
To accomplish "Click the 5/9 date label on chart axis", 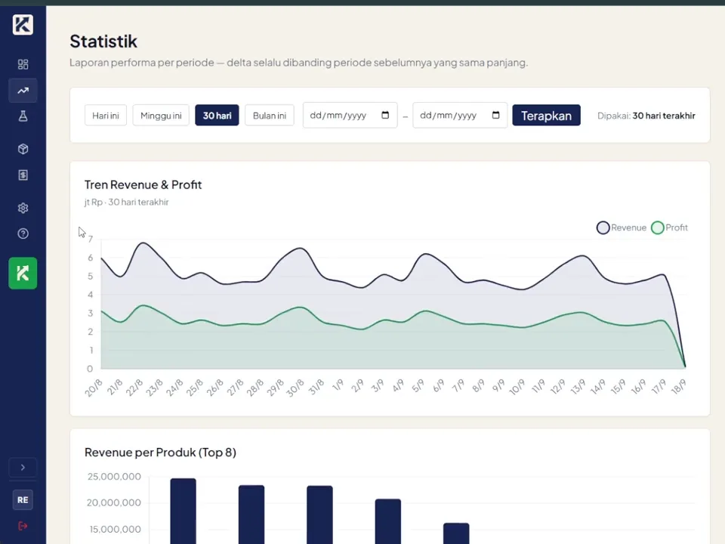I will pos(418,386).
